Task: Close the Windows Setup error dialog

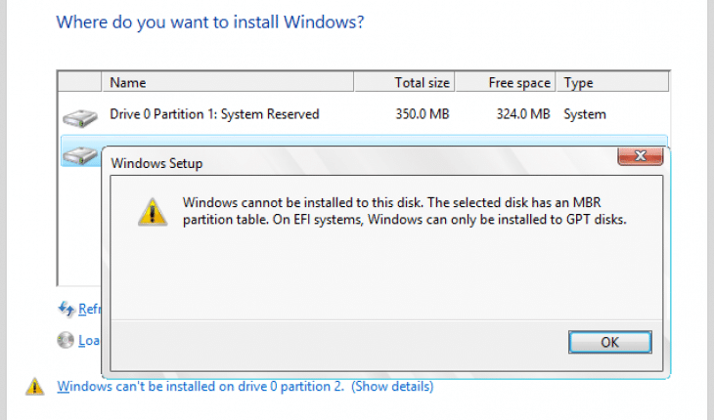Action: click(x=641, y=157)
